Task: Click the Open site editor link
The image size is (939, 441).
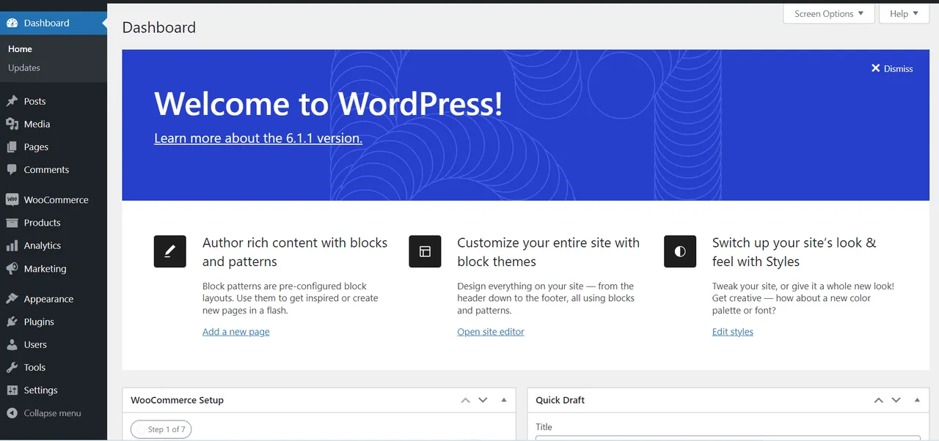Action: (491, 332)
